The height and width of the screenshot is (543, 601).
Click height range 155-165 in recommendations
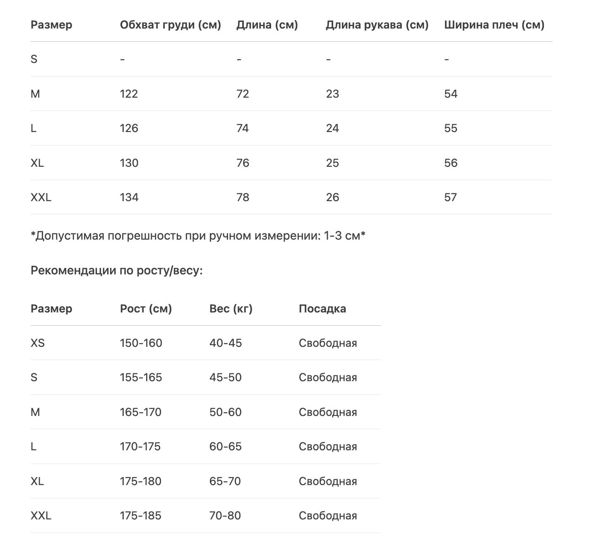pyautogui.click(x=141, y=377)
